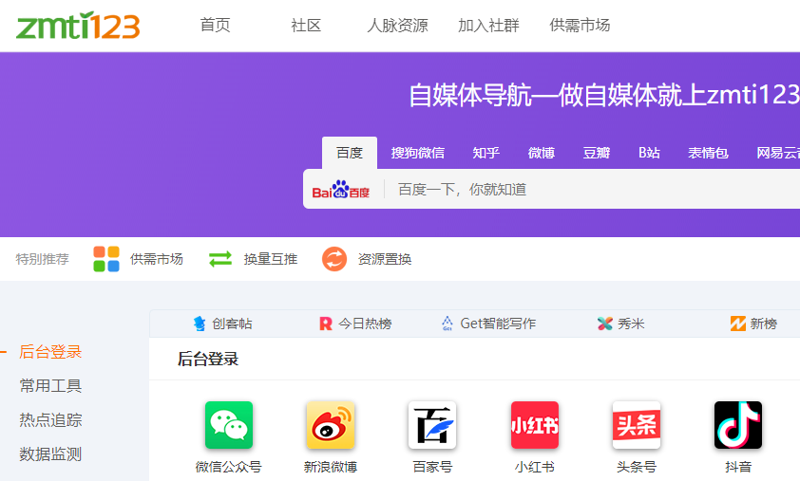Open the 抖音 TikTok icon
Screen dimensions: 800x481
(x=738, y=425)
